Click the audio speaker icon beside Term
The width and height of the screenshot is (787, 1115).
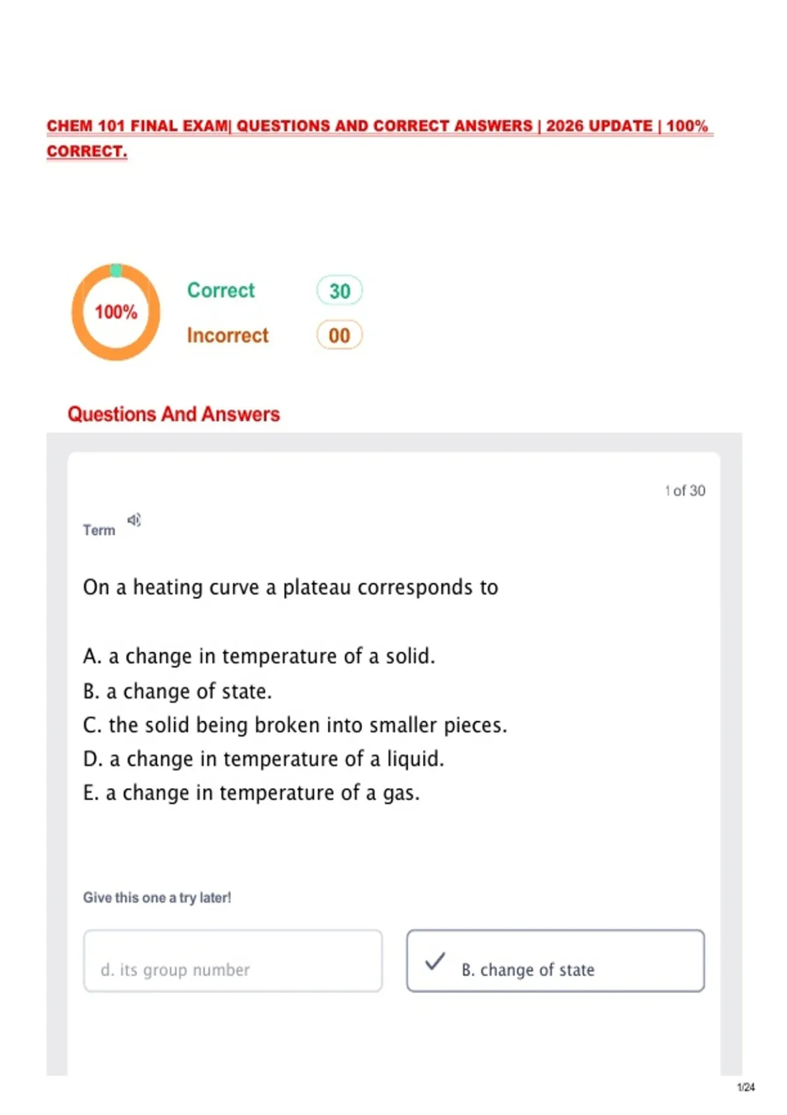click(x=134, y=520)
